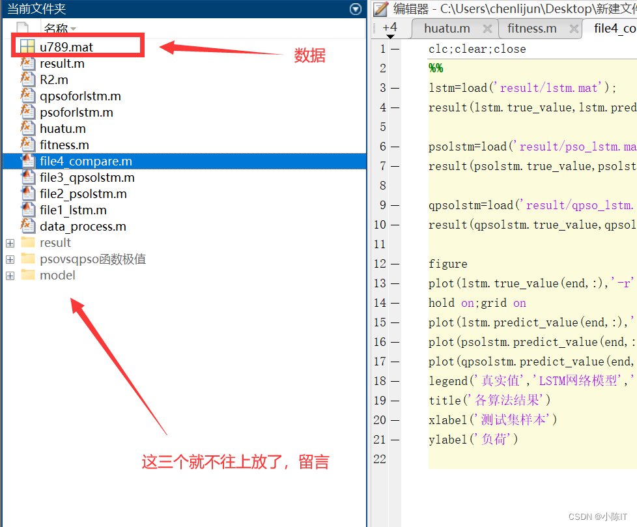
Task: Select the psovsqpso函数极值 folder name
Action: 92,259
